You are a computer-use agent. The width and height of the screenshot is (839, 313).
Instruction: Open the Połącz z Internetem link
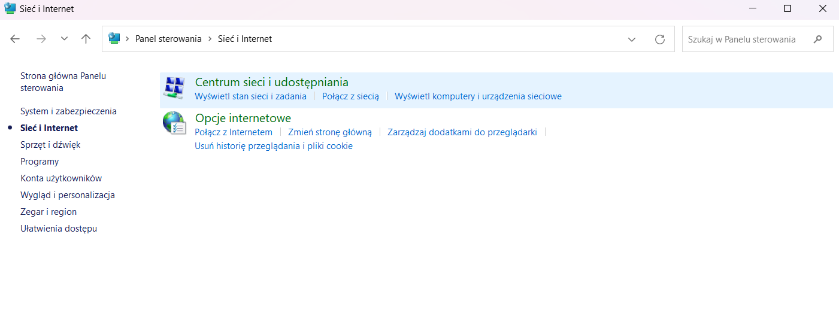point(234,132)
